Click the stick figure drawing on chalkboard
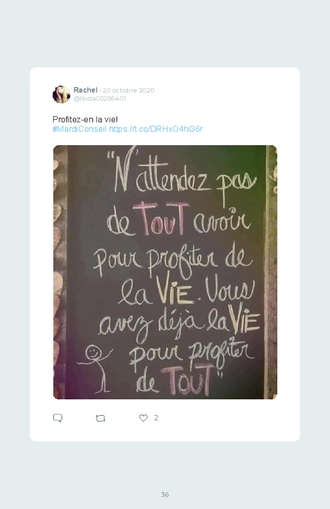This screenshot has height=509, width=330. [96, 368]
